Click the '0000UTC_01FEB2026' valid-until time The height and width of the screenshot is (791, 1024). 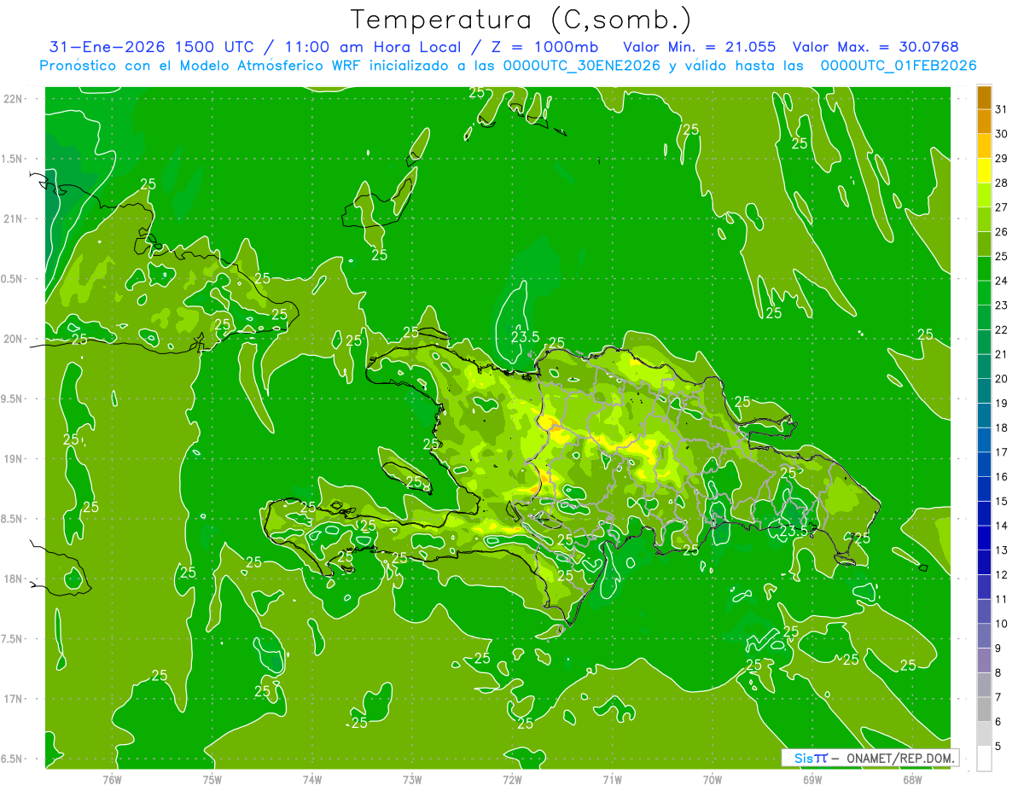coord(899,66)
